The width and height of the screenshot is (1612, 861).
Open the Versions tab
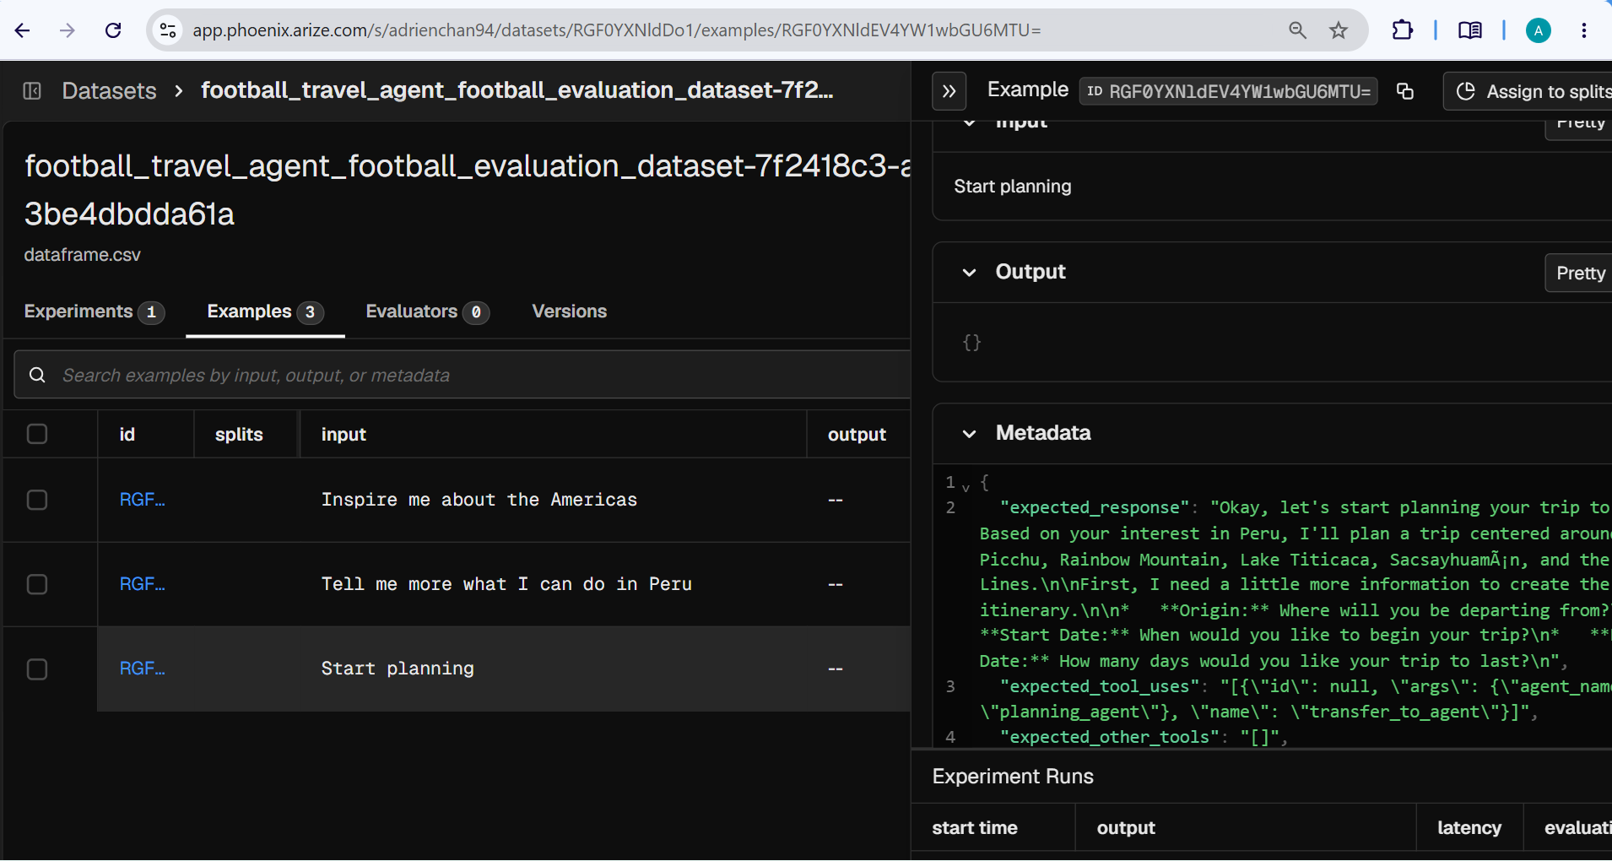(x=570, y=311)
